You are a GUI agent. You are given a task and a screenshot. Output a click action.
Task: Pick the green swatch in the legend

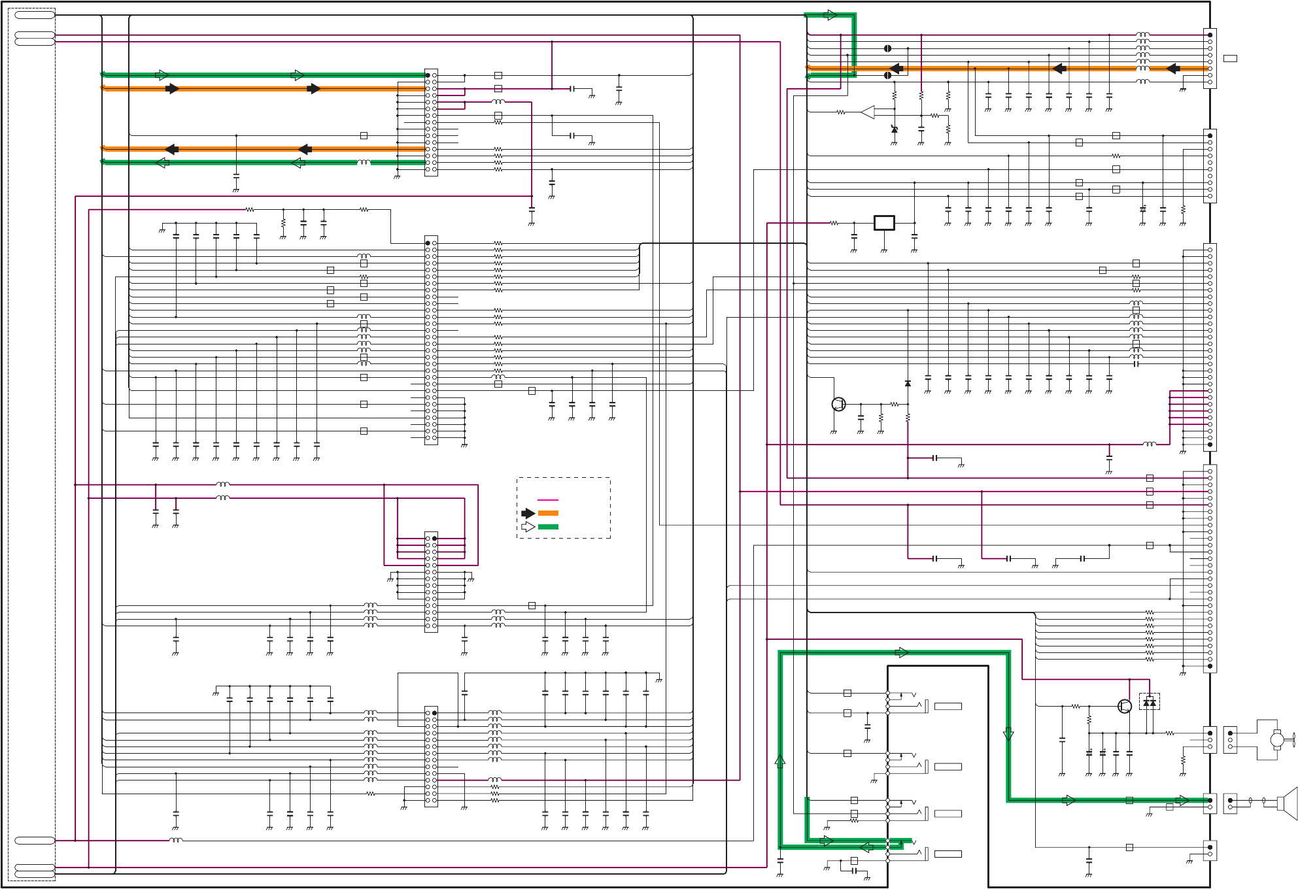click(548, 527)
